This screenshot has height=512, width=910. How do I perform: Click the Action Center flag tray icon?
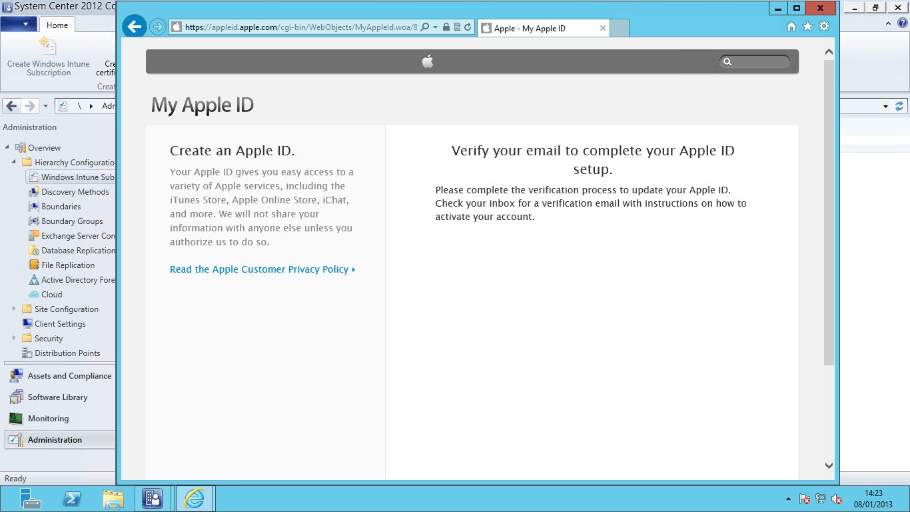coord(805,499)
